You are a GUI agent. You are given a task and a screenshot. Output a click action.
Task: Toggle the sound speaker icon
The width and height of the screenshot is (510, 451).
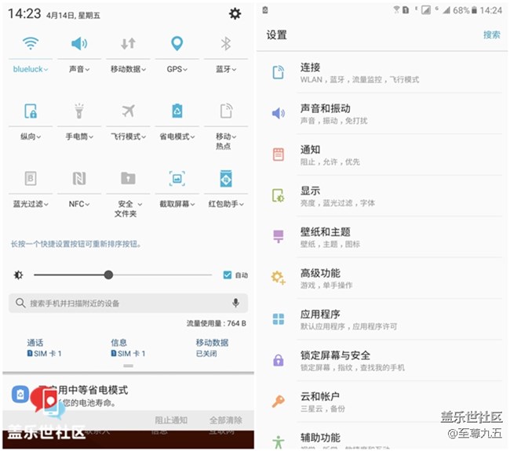[x=79, y=43]
